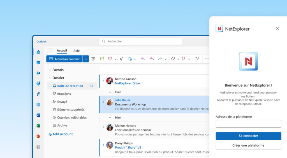
Task: Open dropdown next to the tag icon
Action: click(178, 59)
